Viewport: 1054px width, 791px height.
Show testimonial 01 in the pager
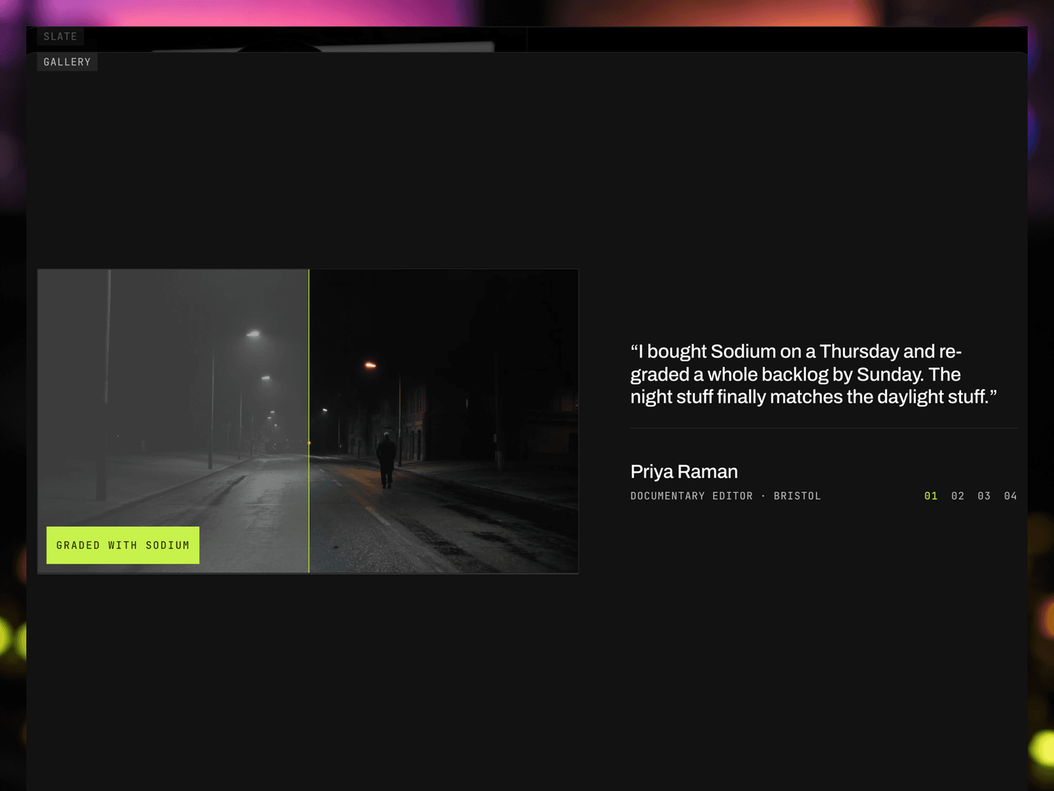pyautogui.click(x=931, y=496)
